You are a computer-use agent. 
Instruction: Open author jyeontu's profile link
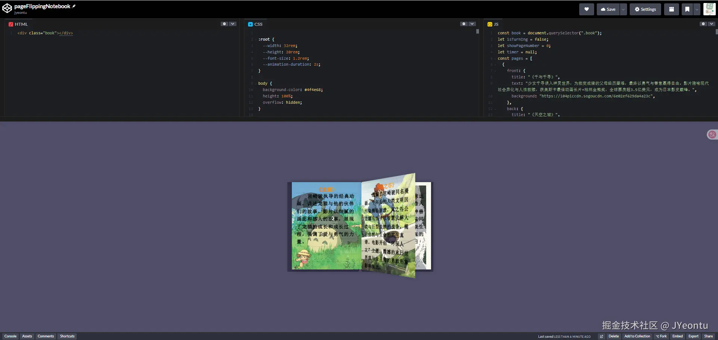coord(21,13)
